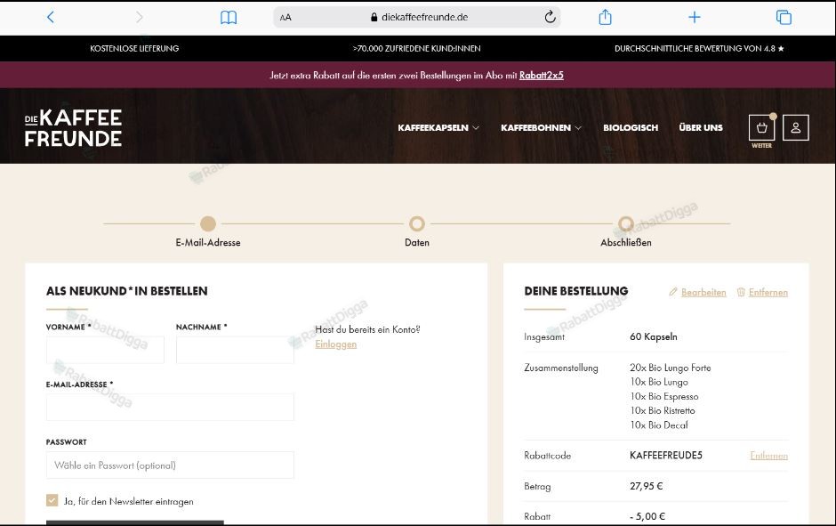Image resolution: width=836 pixels, height=526 pixels.
Task: Focus the Nachname input field
Action: (x=235, y=350)
